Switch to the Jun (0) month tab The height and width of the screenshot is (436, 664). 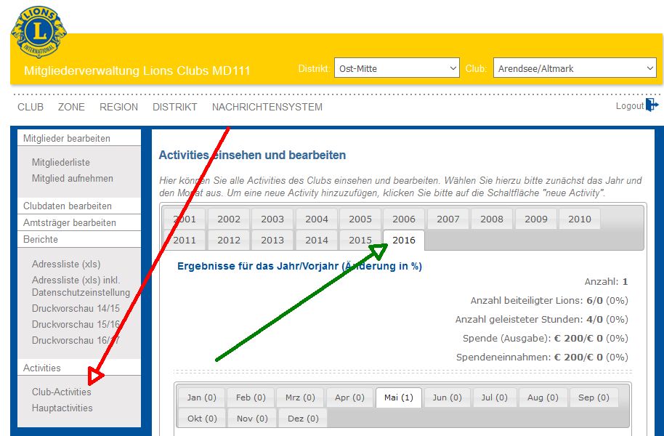point(448,397)
